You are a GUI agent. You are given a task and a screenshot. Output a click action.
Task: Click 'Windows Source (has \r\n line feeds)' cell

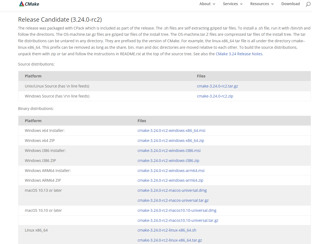pyautogui.click(x=57, y=96)
